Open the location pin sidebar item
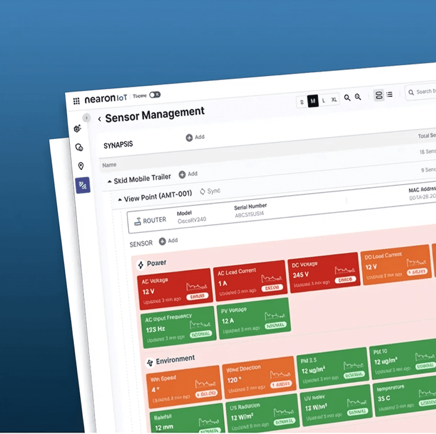Screen dimensions: 436x434 81,166
